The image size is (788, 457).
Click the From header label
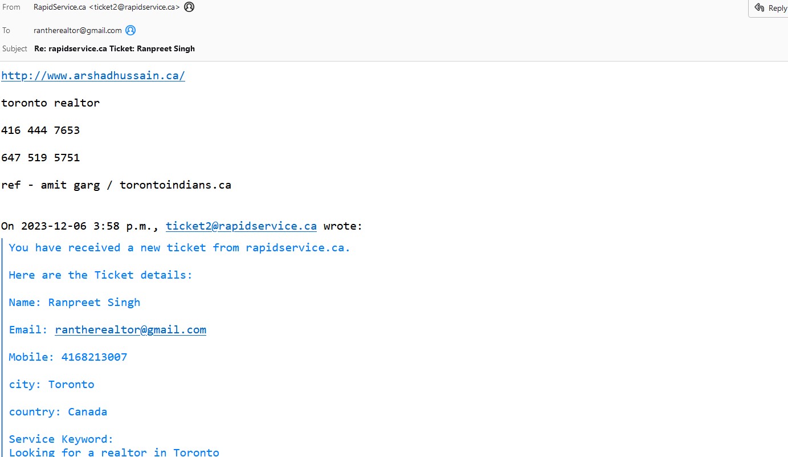(11, 7)
